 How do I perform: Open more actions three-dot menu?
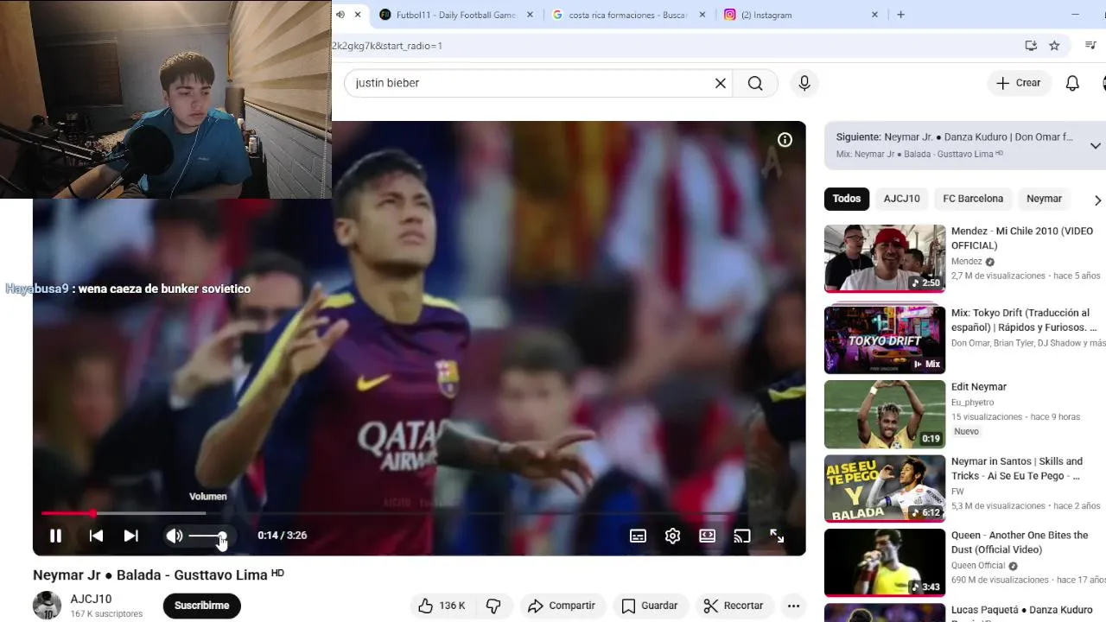(x=793, y=606)
